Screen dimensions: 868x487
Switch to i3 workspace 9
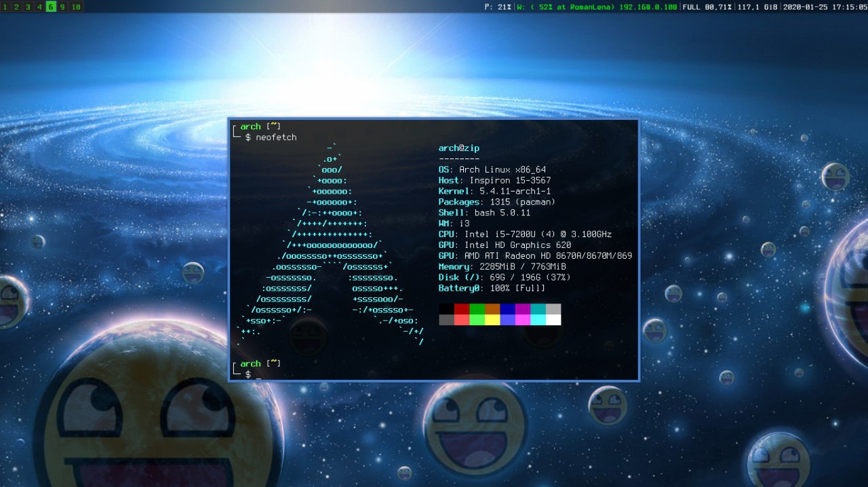coord(62,7)
